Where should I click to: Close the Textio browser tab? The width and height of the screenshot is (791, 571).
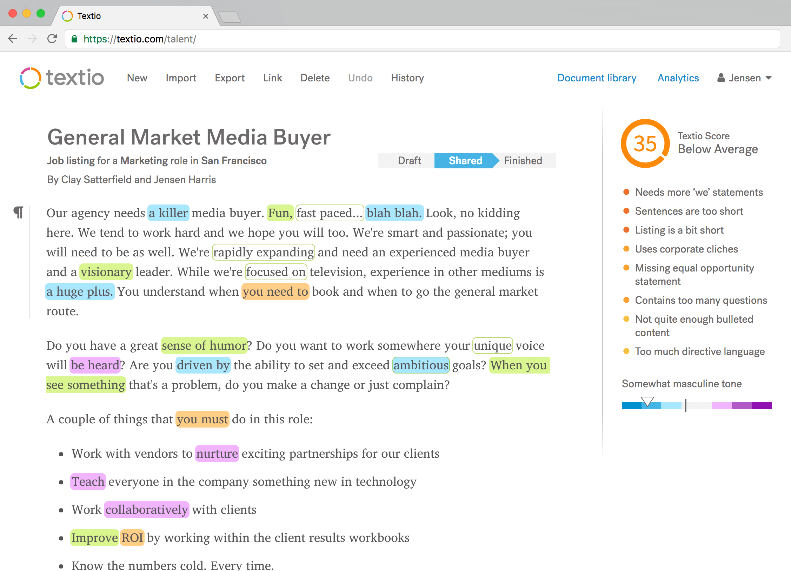pos(206,16)
